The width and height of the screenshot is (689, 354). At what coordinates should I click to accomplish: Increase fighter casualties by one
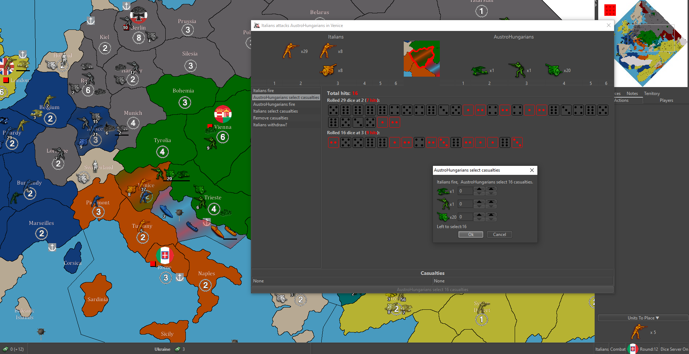(479, 189)
